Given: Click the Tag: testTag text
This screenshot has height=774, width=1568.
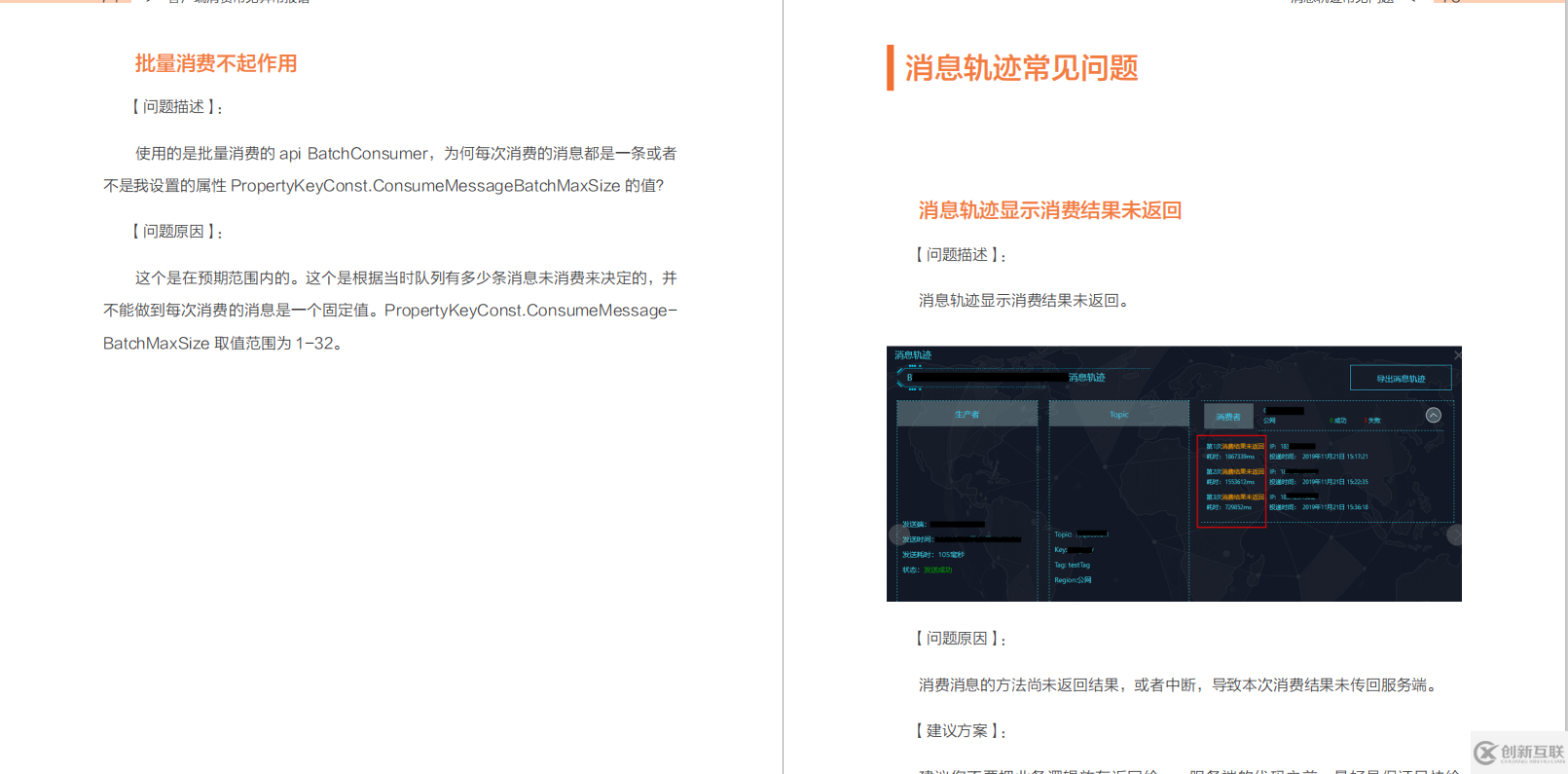Looking at the screenshot, I should coord(1072,565).
